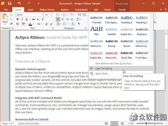Open the Picture Tools Format tab
Image resolution: width=168 pixels, height=126 pixels.
[x=122, y=9]
